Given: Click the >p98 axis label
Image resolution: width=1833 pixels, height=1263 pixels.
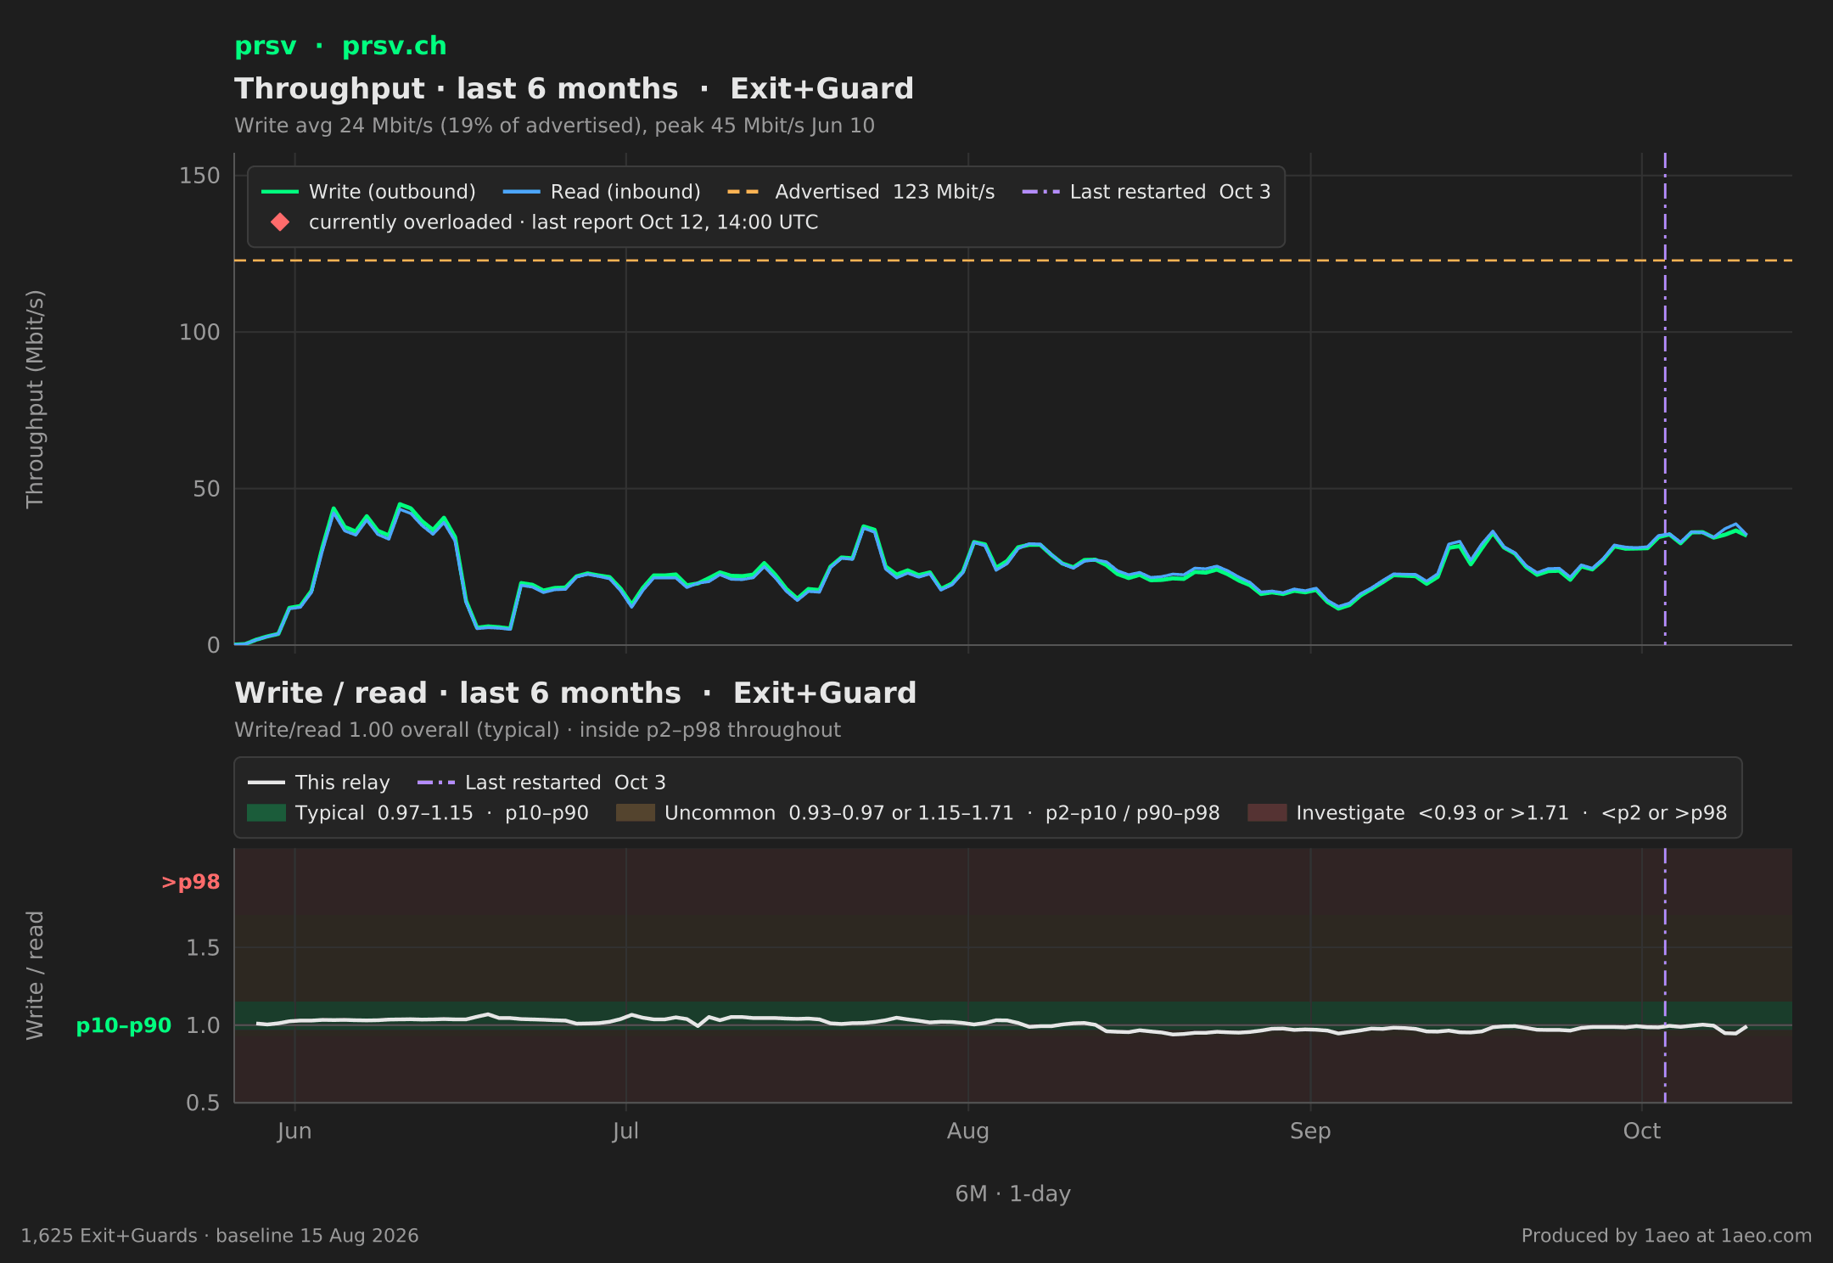Looking at the screenshot, I should (191, 883).
